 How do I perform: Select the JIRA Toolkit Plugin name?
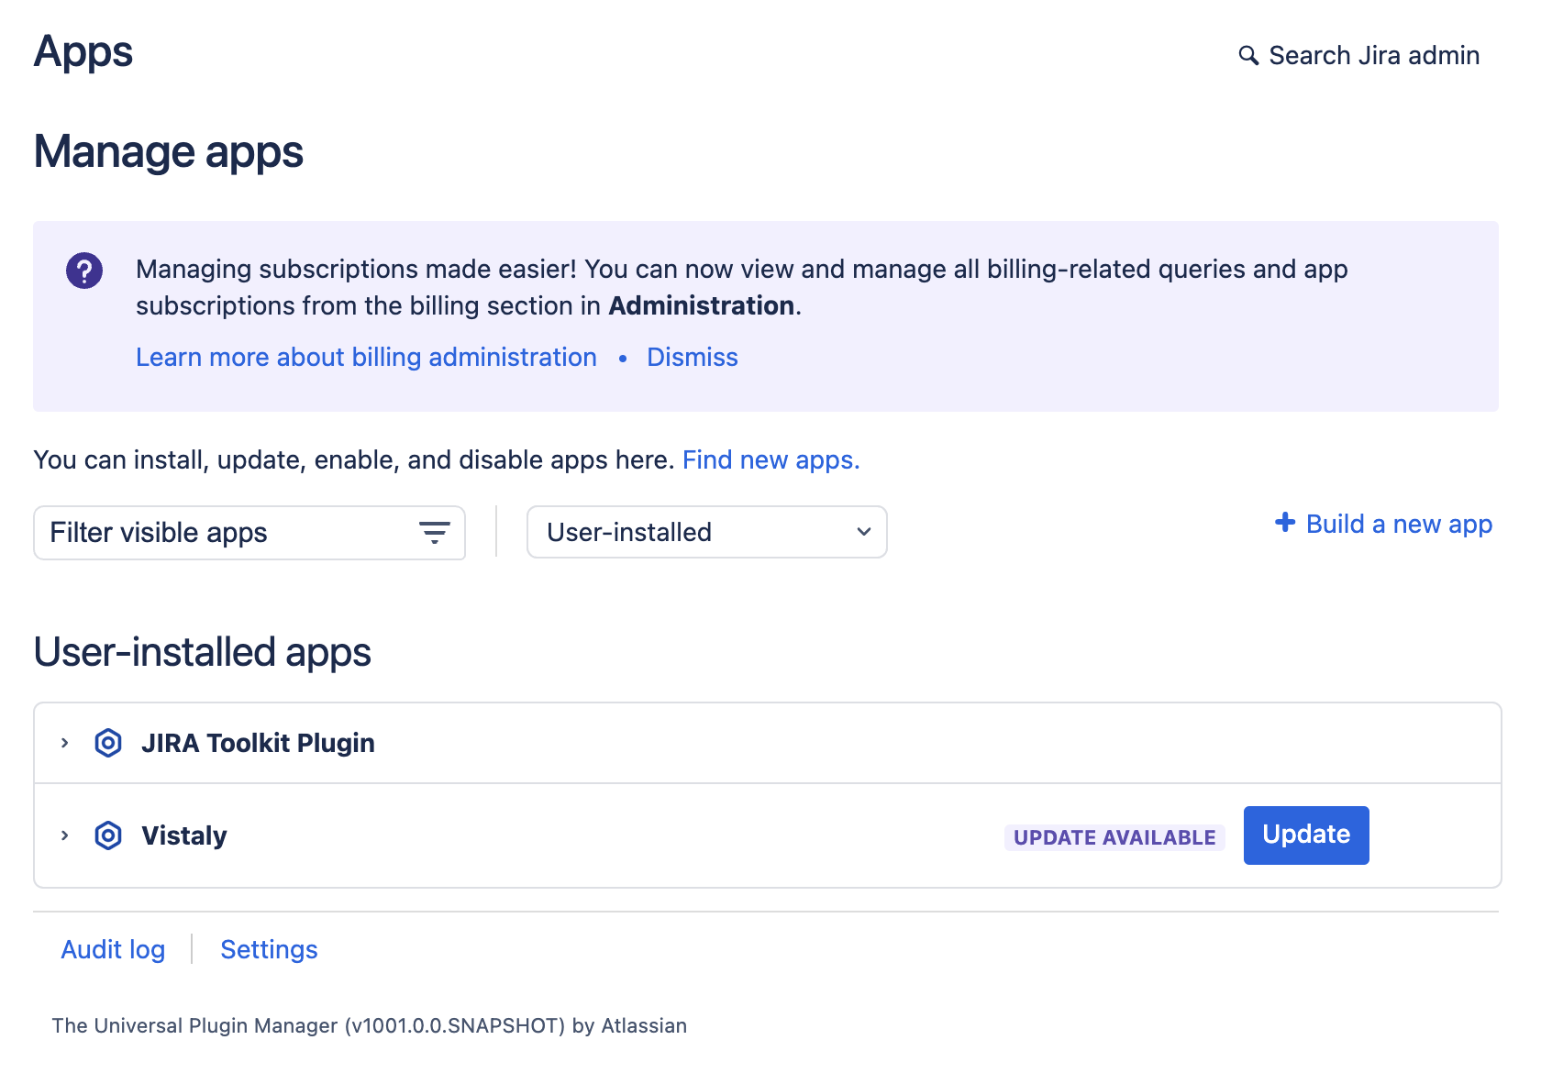[x=258, y=743]
